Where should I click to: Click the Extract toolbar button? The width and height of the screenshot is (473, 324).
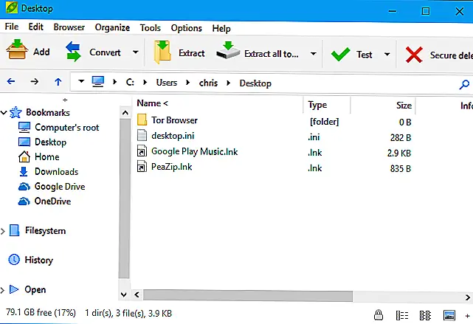click(x=179, y=53)
